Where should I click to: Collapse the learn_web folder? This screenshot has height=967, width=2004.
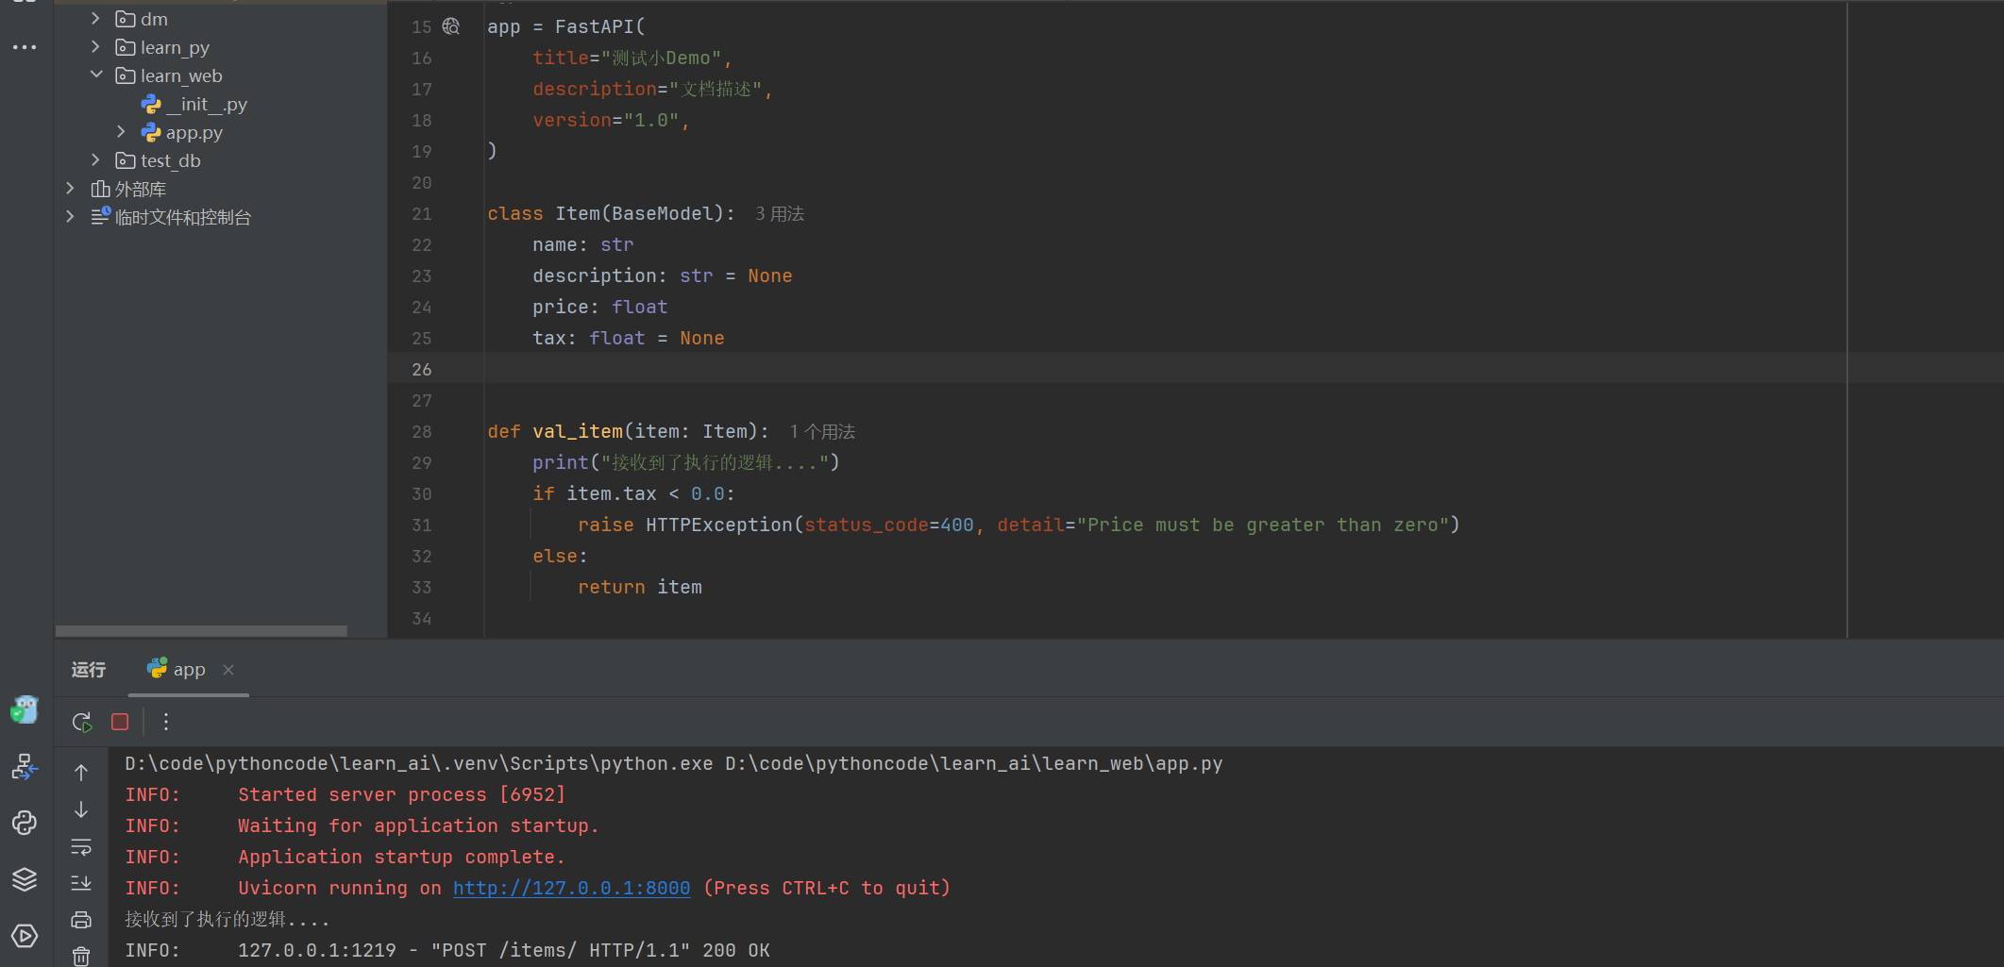pos(96,75)
